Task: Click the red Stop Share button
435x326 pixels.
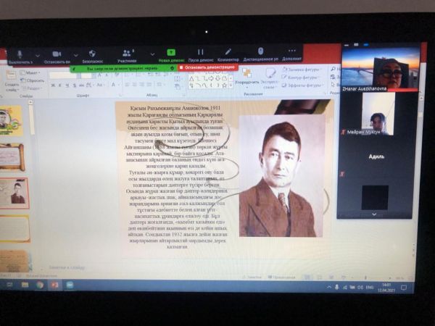Action: (207, 67)
